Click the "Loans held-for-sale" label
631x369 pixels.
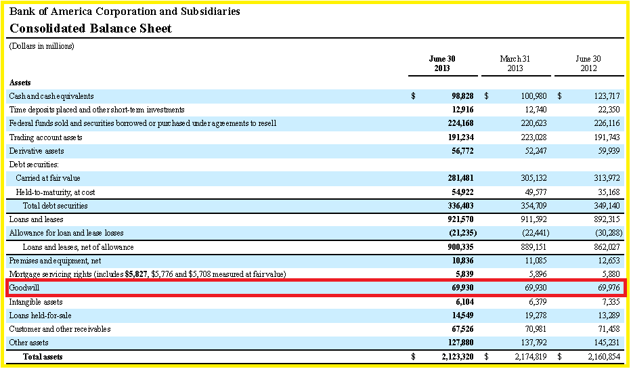(40, 316)
